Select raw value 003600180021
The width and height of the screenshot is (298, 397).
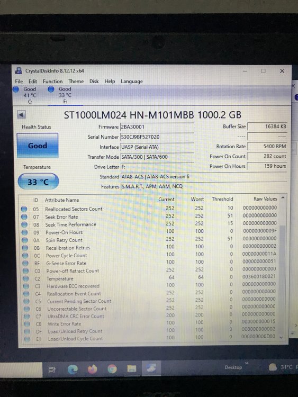259,276
